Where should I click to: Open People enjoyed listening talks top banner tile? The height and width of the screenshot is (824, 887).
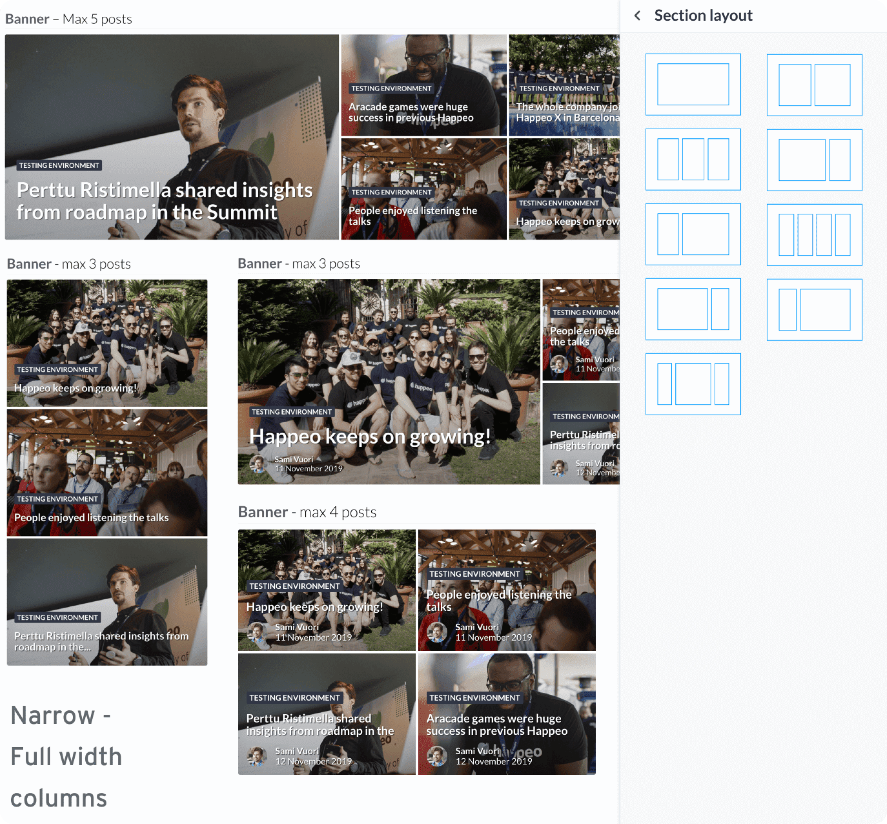pos(424,189)
